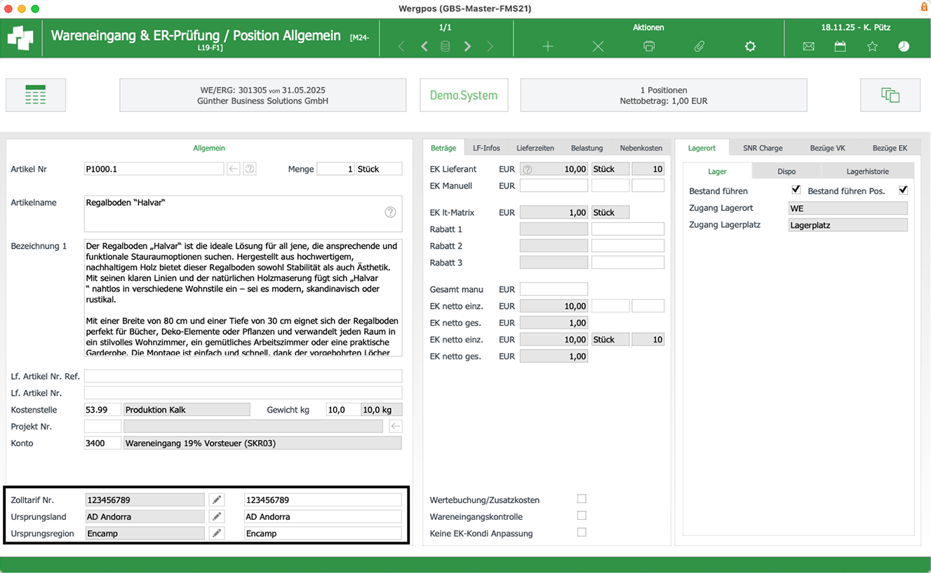
Task: Enable the Wareneingangskontrolle checkbox
Action: [x=582, y=516]
